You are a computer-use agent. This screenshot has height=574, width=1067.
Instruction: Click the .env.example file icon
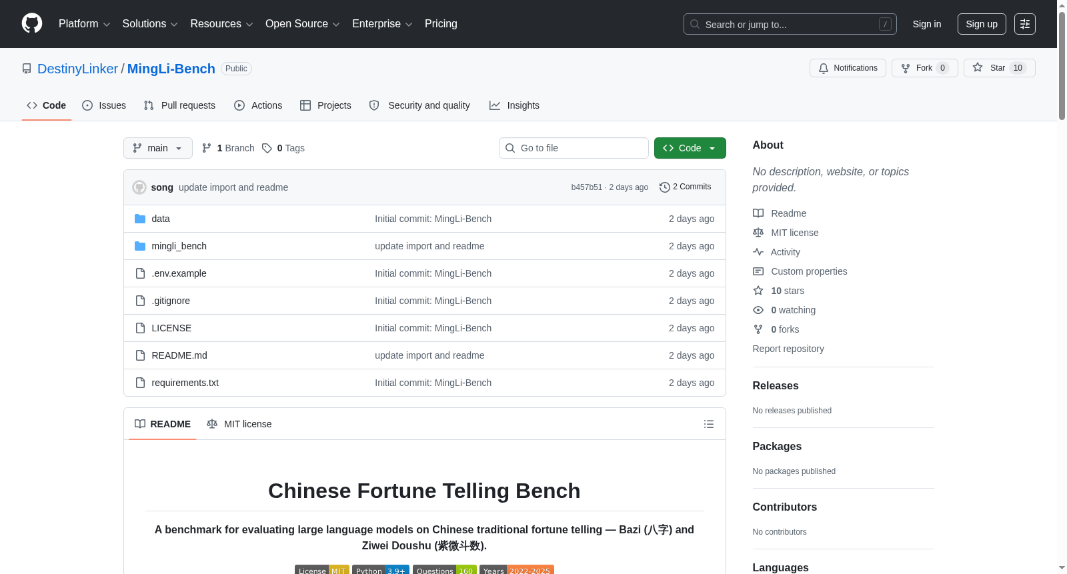tap(140, 273)
